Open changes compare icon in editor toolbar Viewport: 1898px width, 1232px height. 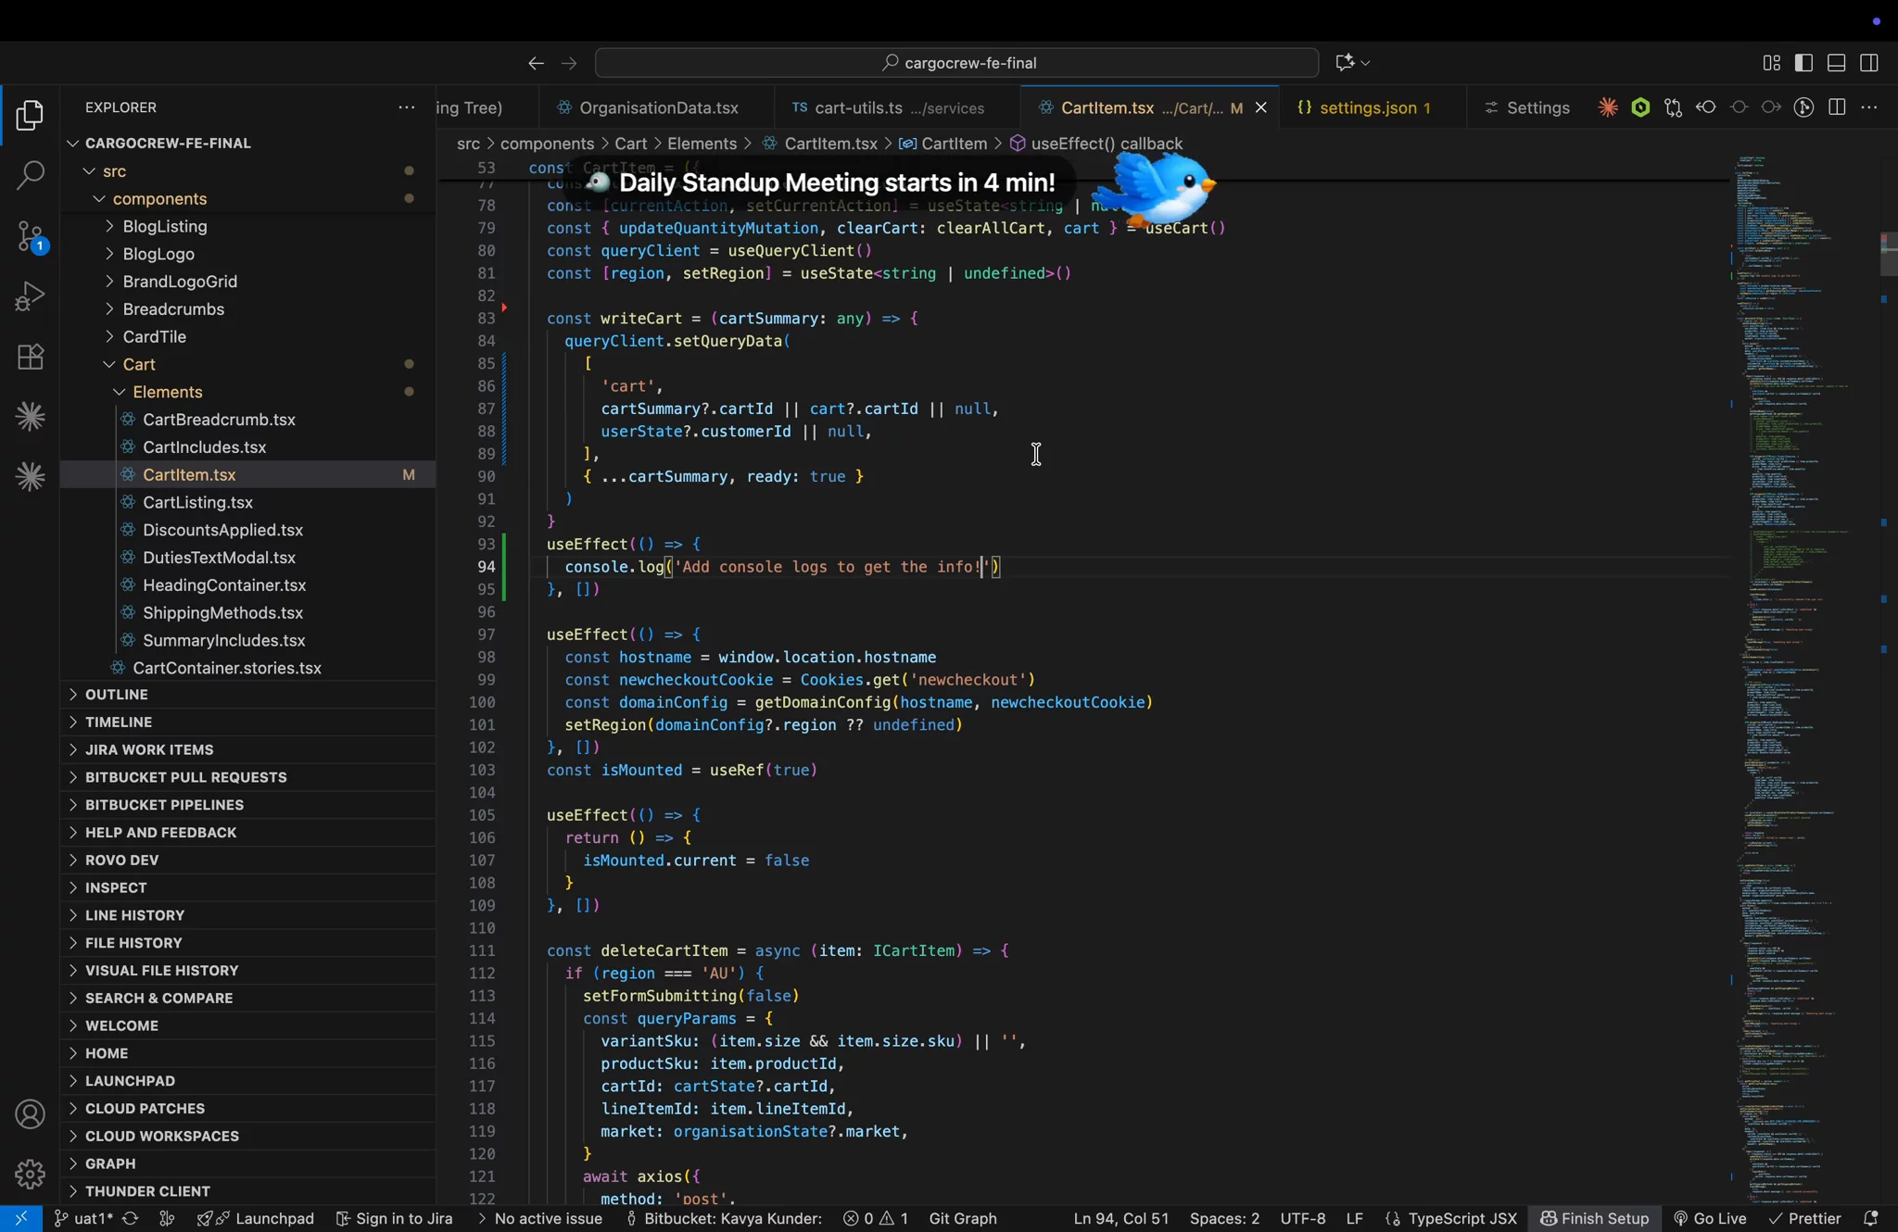(1673, 107)
